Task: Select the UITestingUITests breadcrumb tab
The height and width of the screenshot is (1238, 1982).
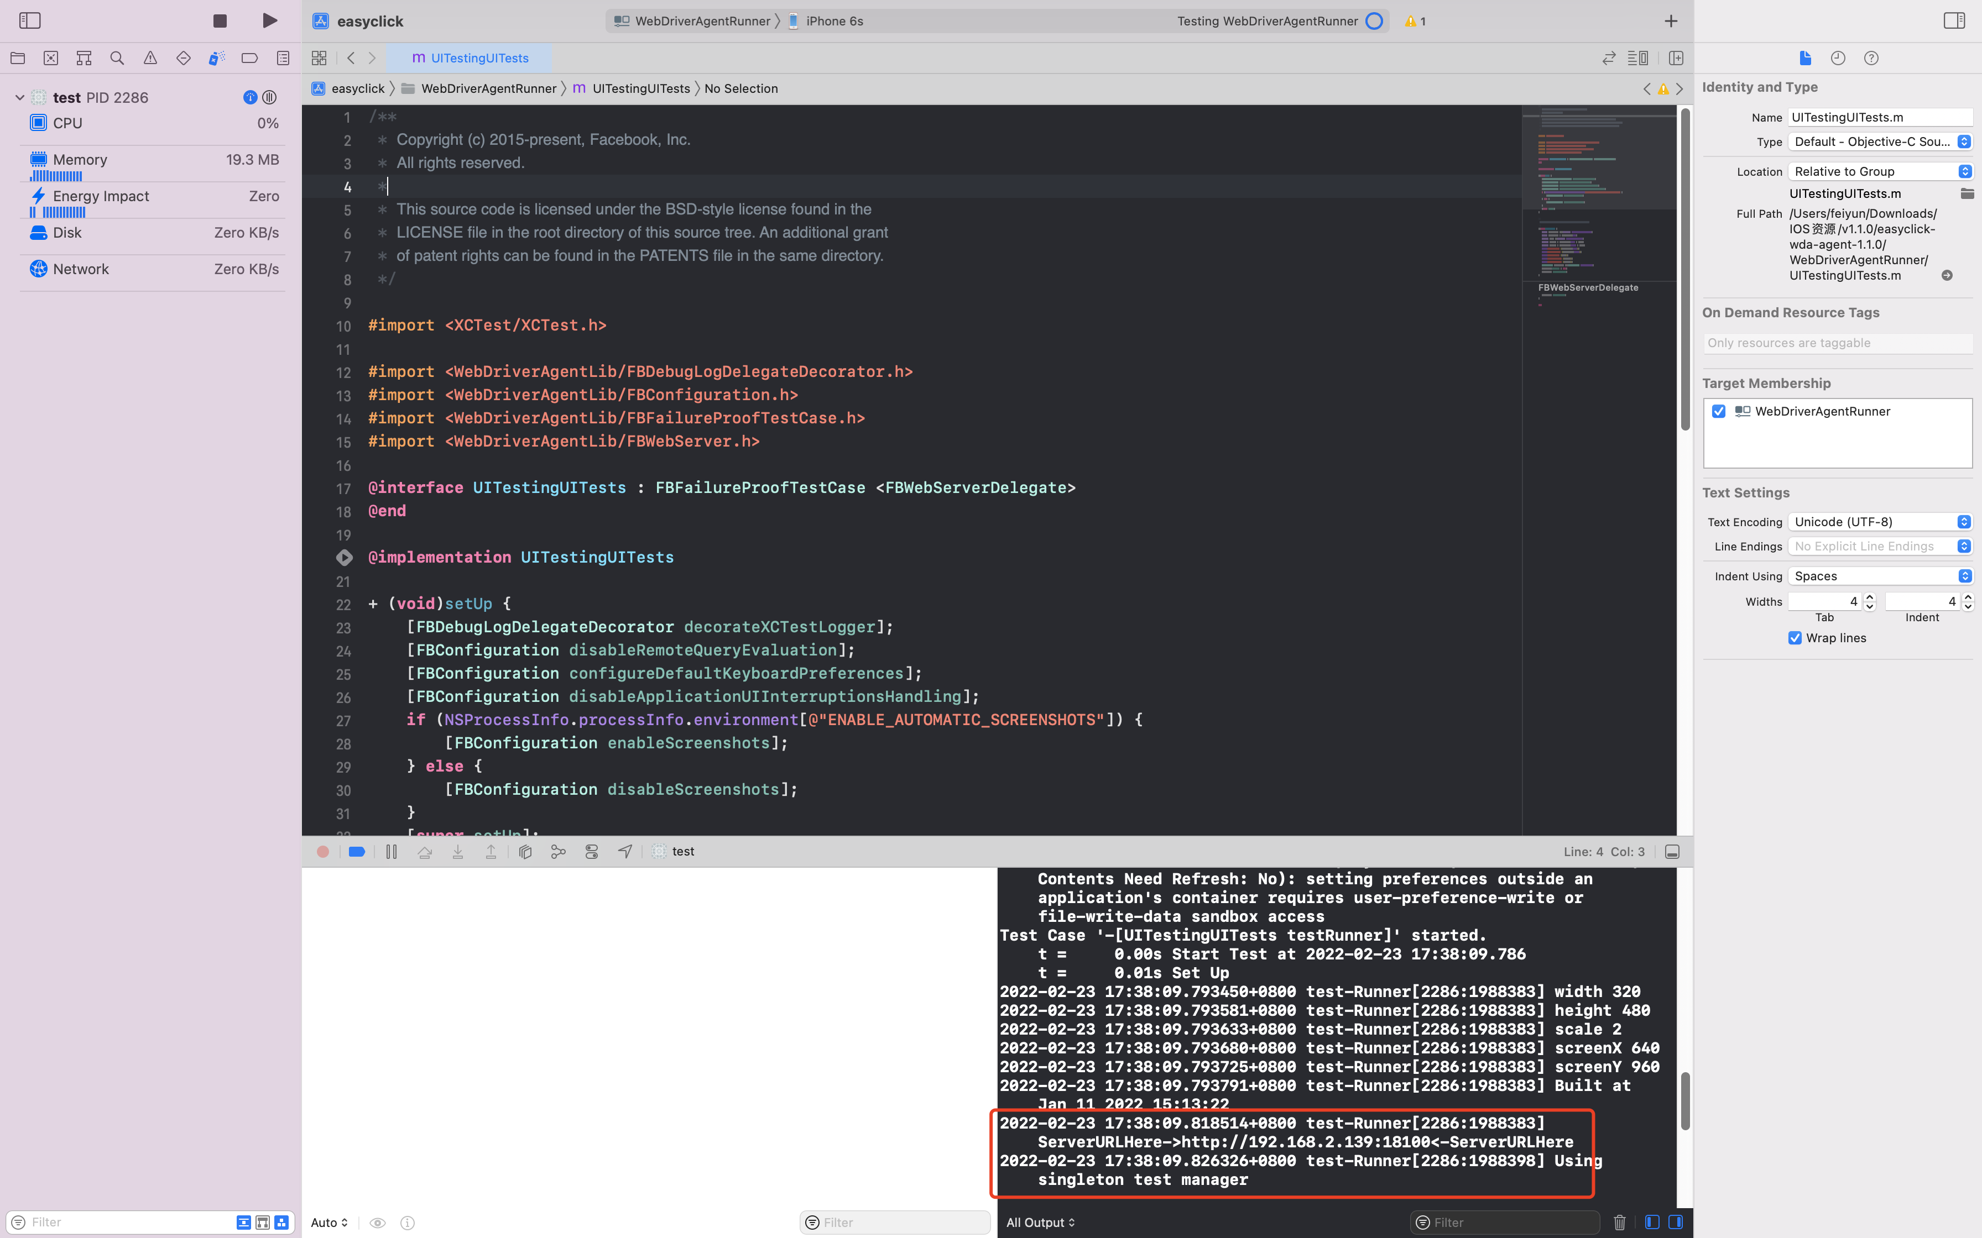Action: (x=641, y=88)
